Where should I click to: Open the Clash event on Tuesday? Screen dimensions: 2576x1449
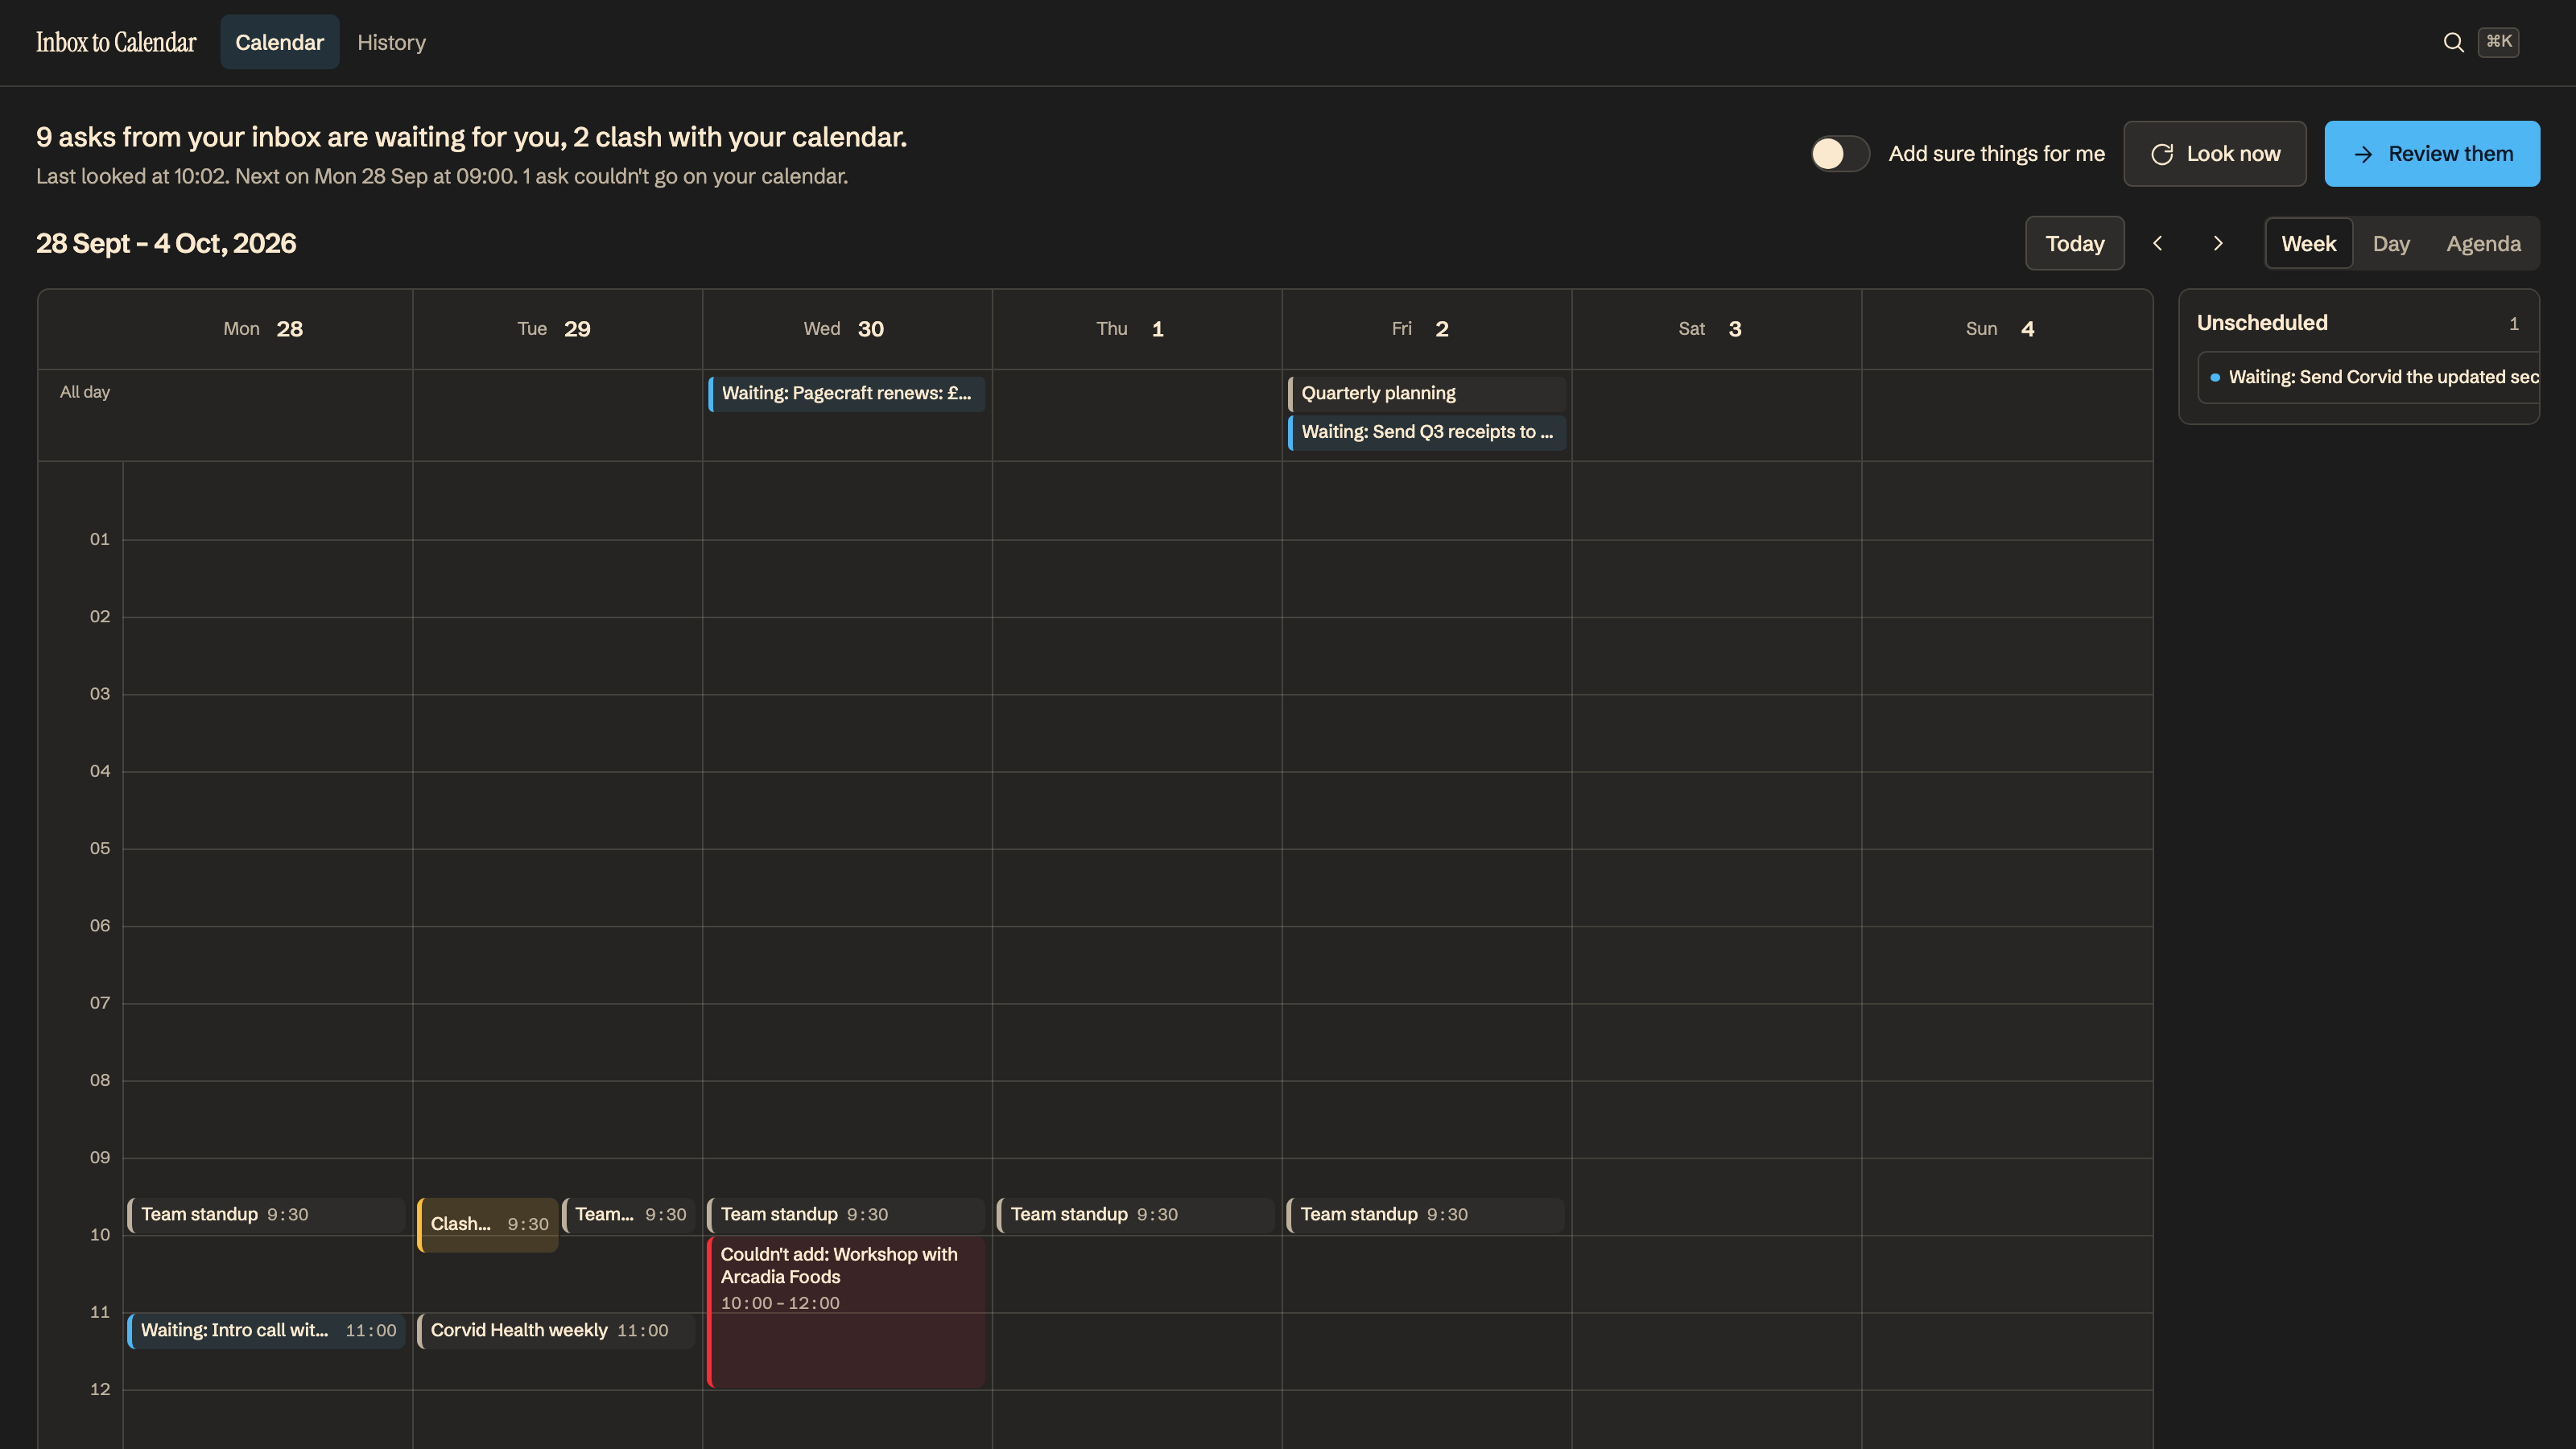(488, 1224)
